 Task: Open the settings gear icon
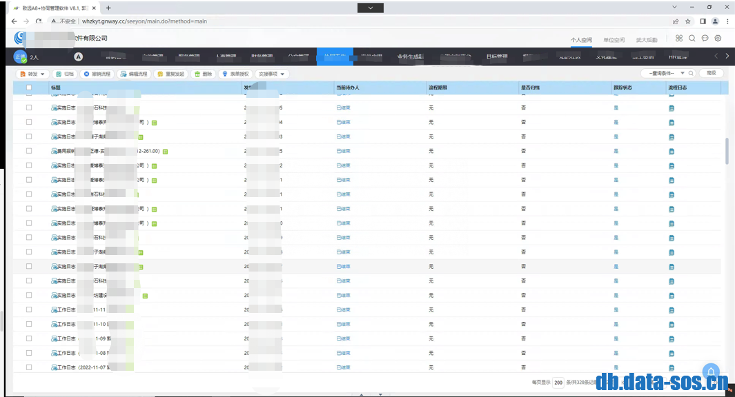(717, 39)
